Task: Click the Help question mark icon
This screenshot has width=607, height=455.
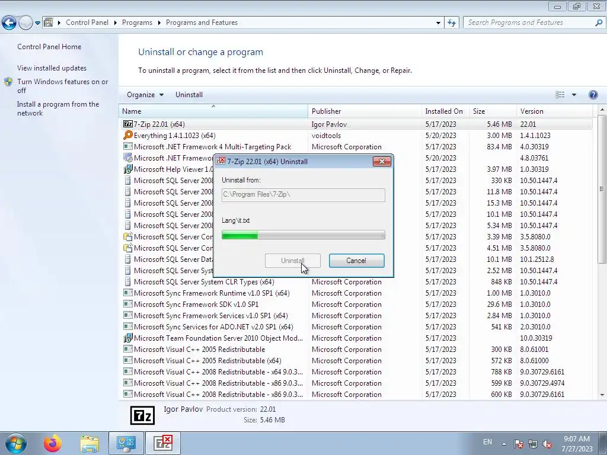Action: 593,95
